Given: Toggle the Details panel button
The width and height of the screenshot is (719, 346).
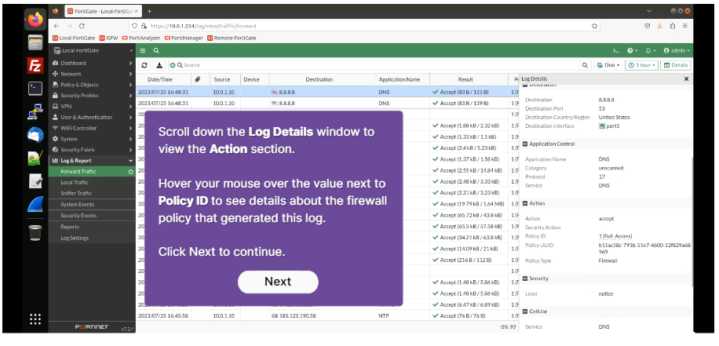Looking at the screenshot, I should [676, 65].
